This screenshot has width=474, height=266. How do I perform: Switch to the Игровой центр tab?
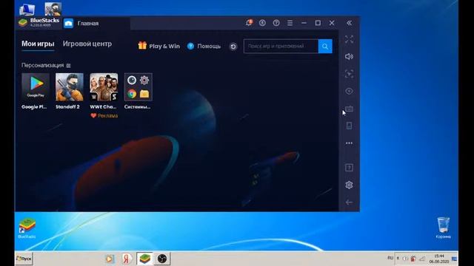pos(87,44)
